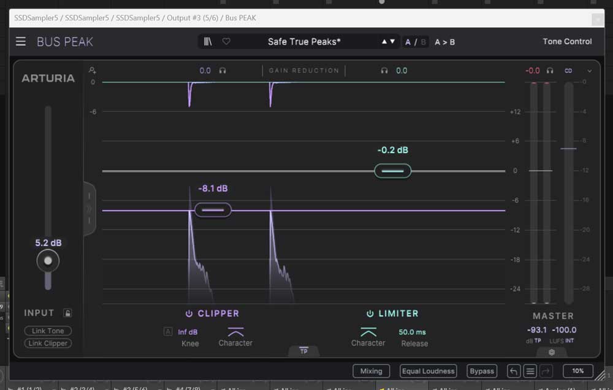
Task: Click the master output headphone listen icon
Action: point(550,71)
